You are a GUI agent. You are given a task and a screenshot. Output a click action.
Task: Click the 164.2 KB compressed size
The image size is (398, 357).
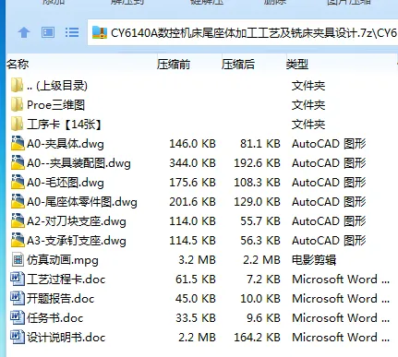(257, 338)
